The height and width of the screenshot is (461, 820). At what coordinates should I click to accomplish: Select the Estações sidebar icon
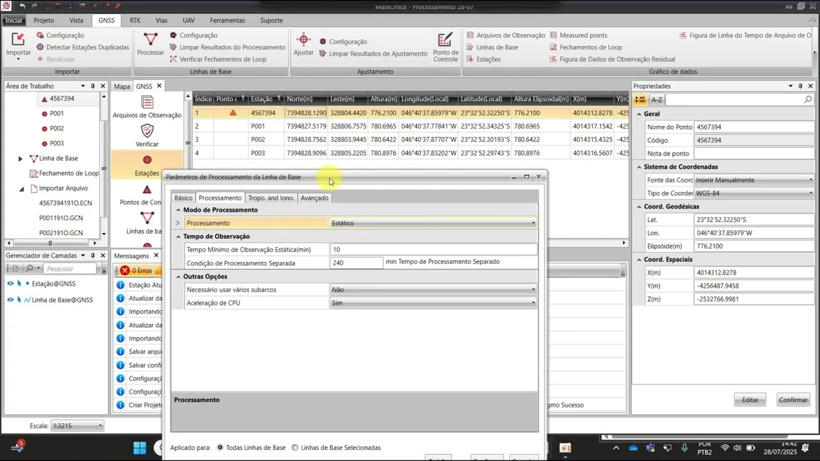click(147, 160)
